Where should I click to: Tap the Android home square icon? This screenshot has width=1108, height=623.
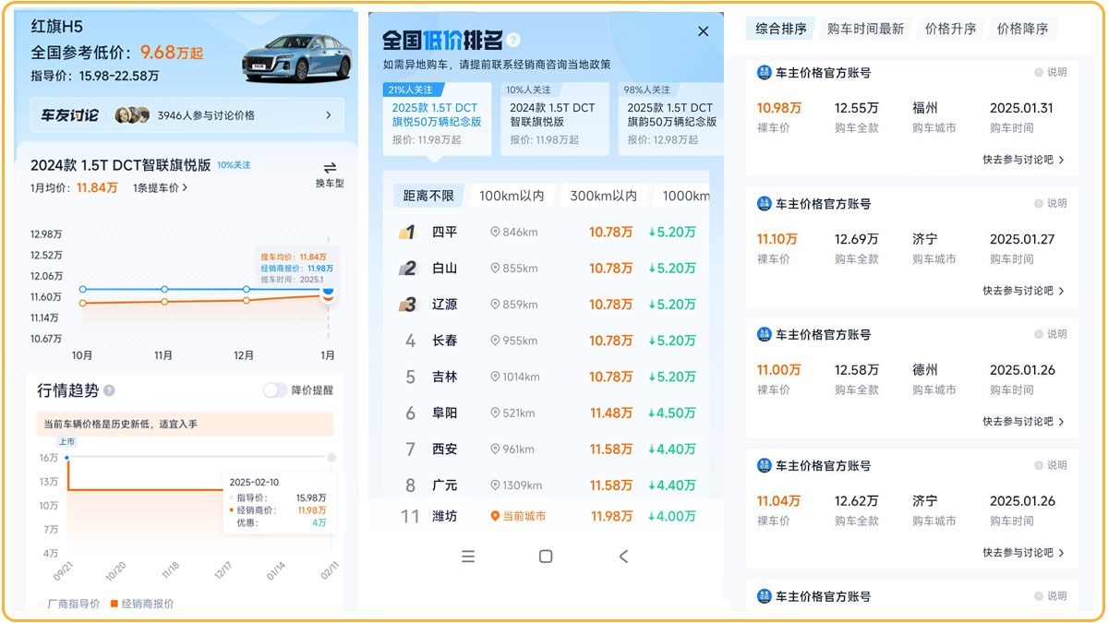[x=546, y=556]
